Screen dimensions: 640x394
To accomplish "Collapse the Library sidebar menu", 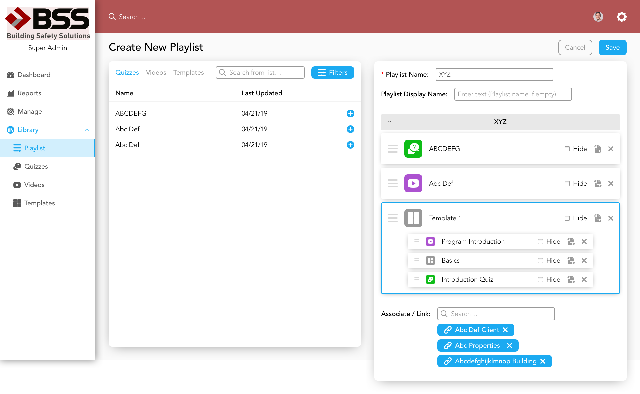I will (87, 130).
